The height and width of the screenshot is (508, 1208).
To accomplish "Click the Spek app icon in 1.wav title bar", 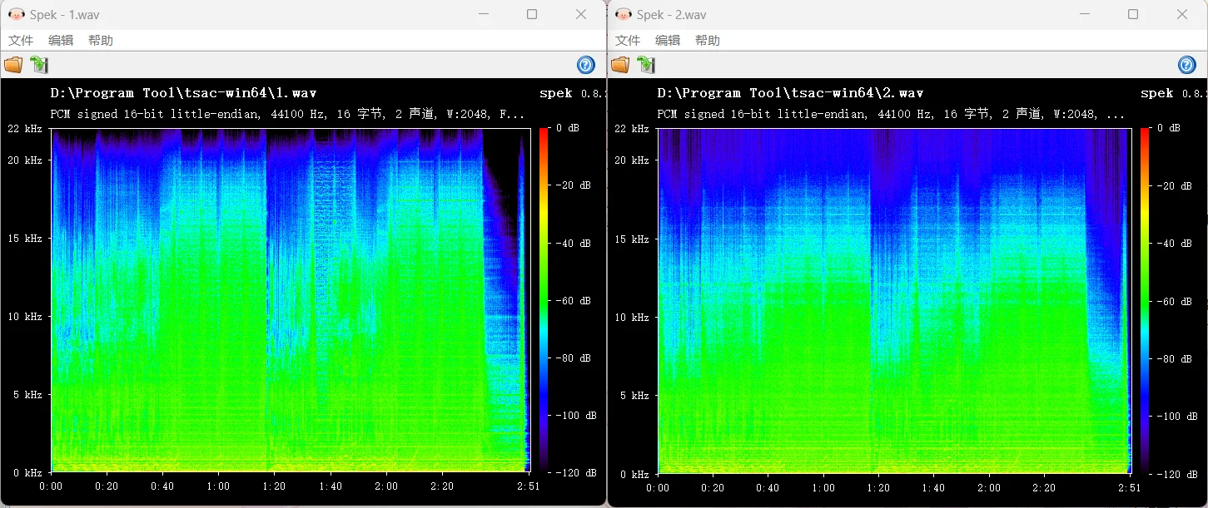I will 17,14.
